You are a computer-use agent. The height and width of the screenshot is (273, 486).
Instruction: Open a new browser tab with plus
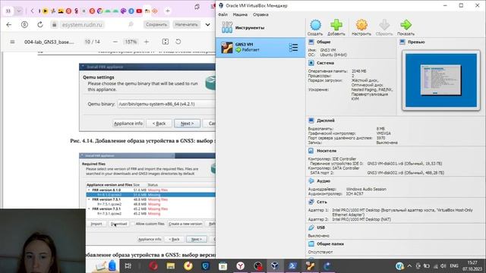point(168,11)
